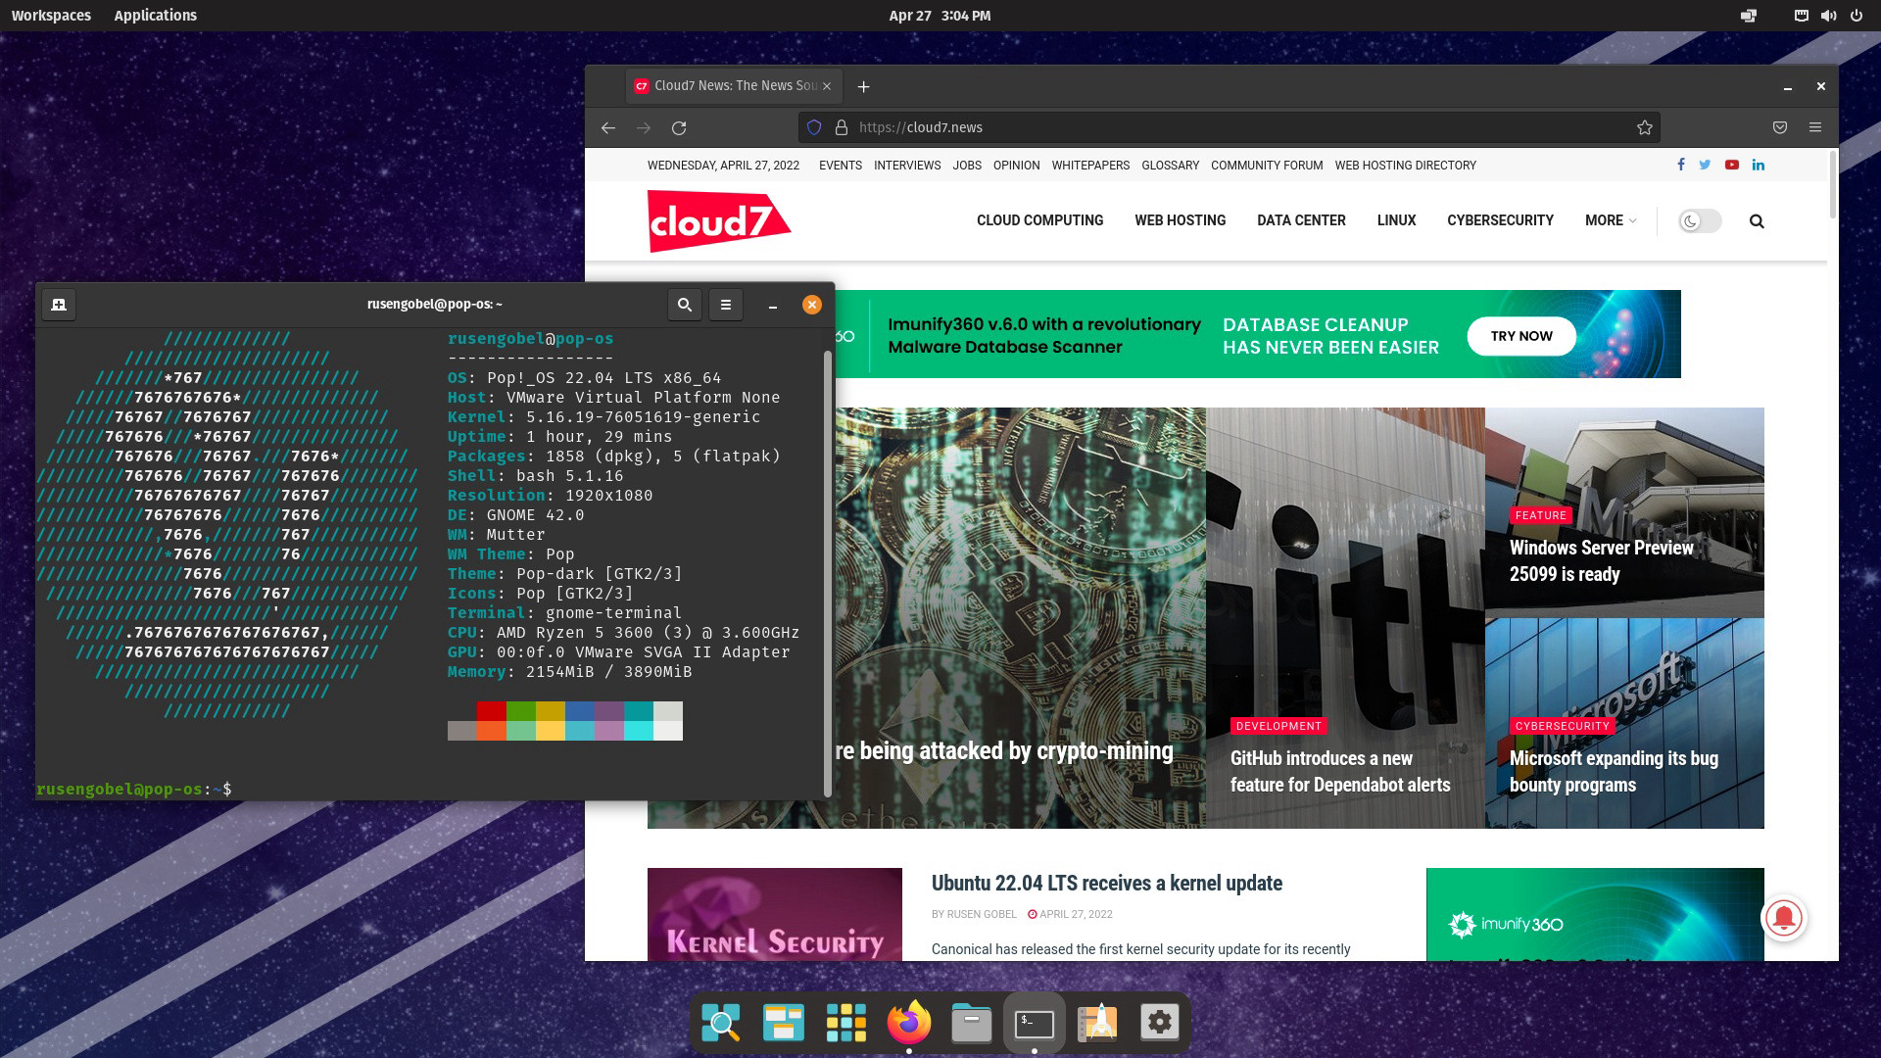The width and height of the screenshot is (1881, 1058).
Task: Click the tiling window icon in top bar
Action: pos(1749,16)
